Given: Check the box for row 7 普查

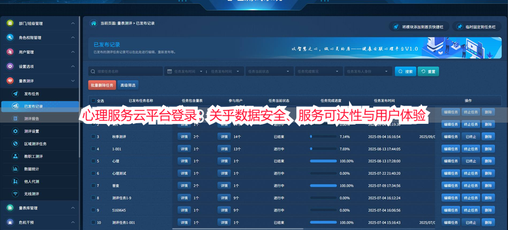Looking at the screenshot, I should pos(93,186).
